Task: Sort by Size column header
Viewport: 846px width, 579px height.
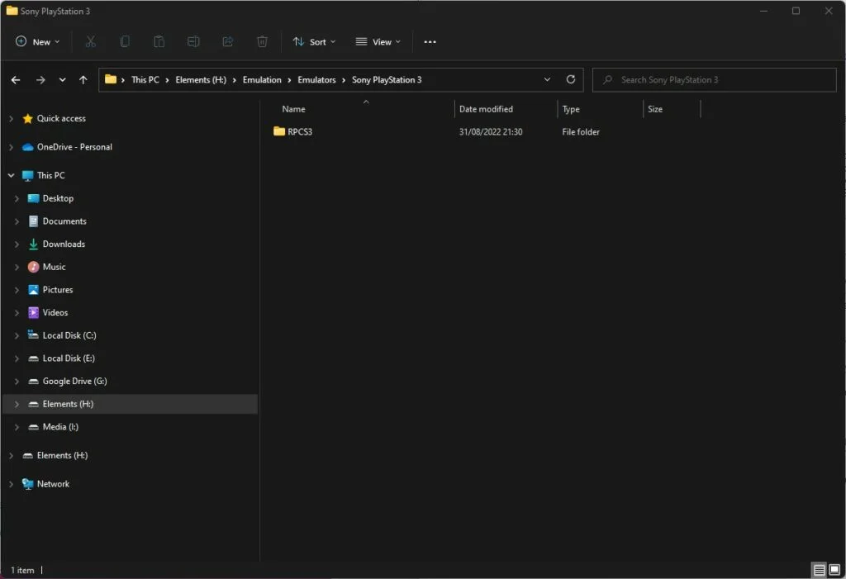Action: click(x=655, y=109)
